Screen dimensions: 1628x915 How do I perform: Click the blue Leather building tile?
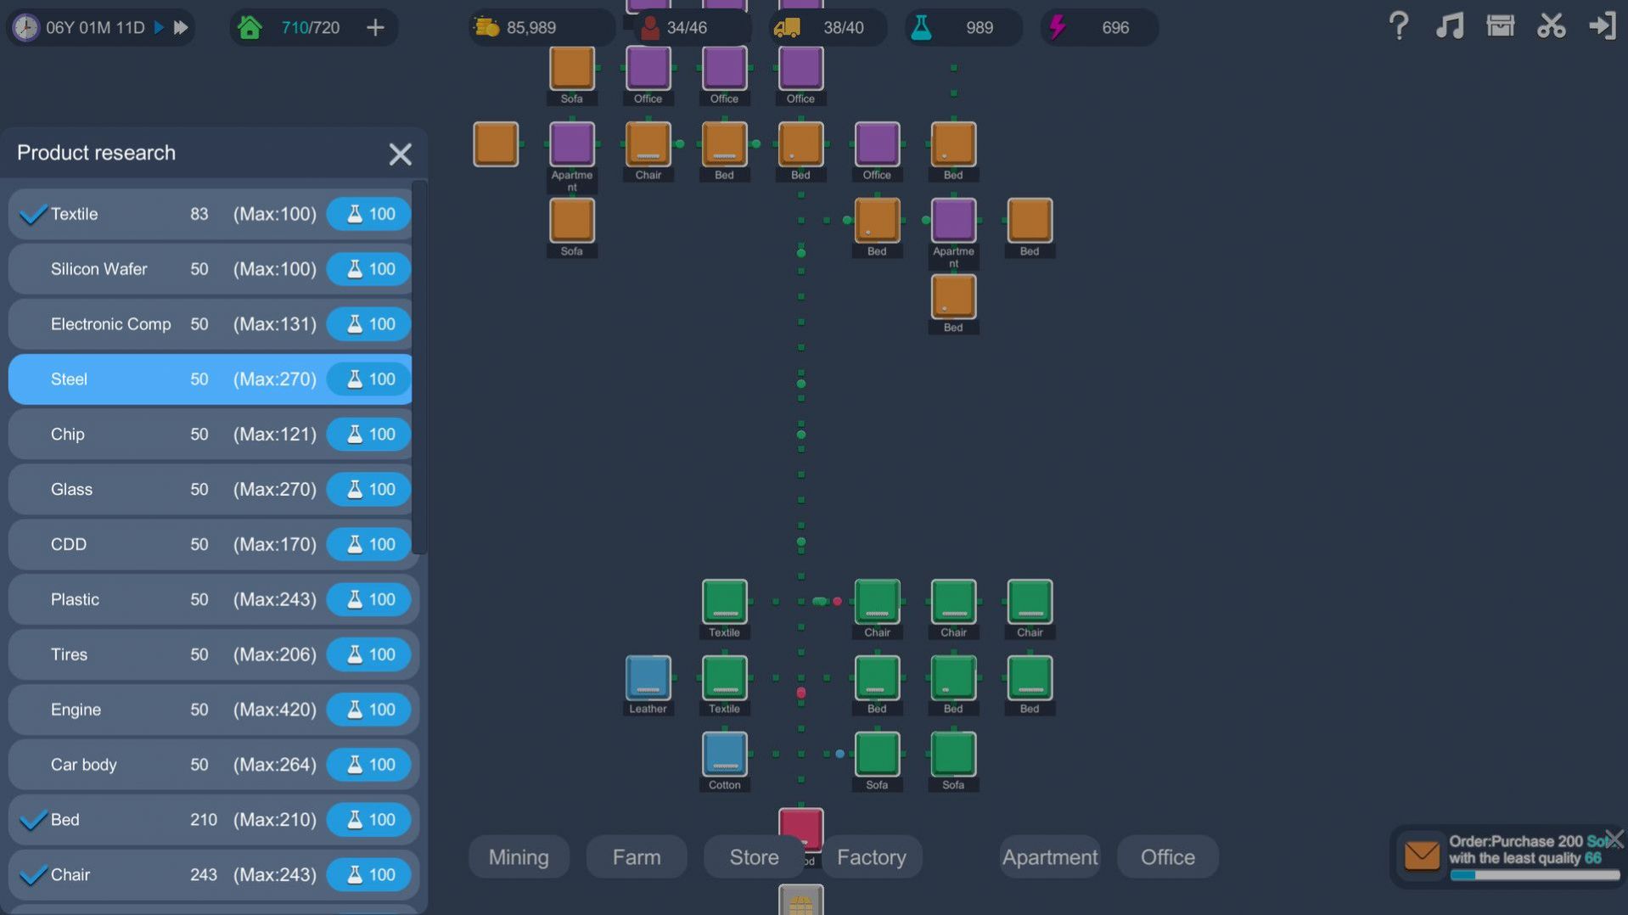[x=648, y=677]
